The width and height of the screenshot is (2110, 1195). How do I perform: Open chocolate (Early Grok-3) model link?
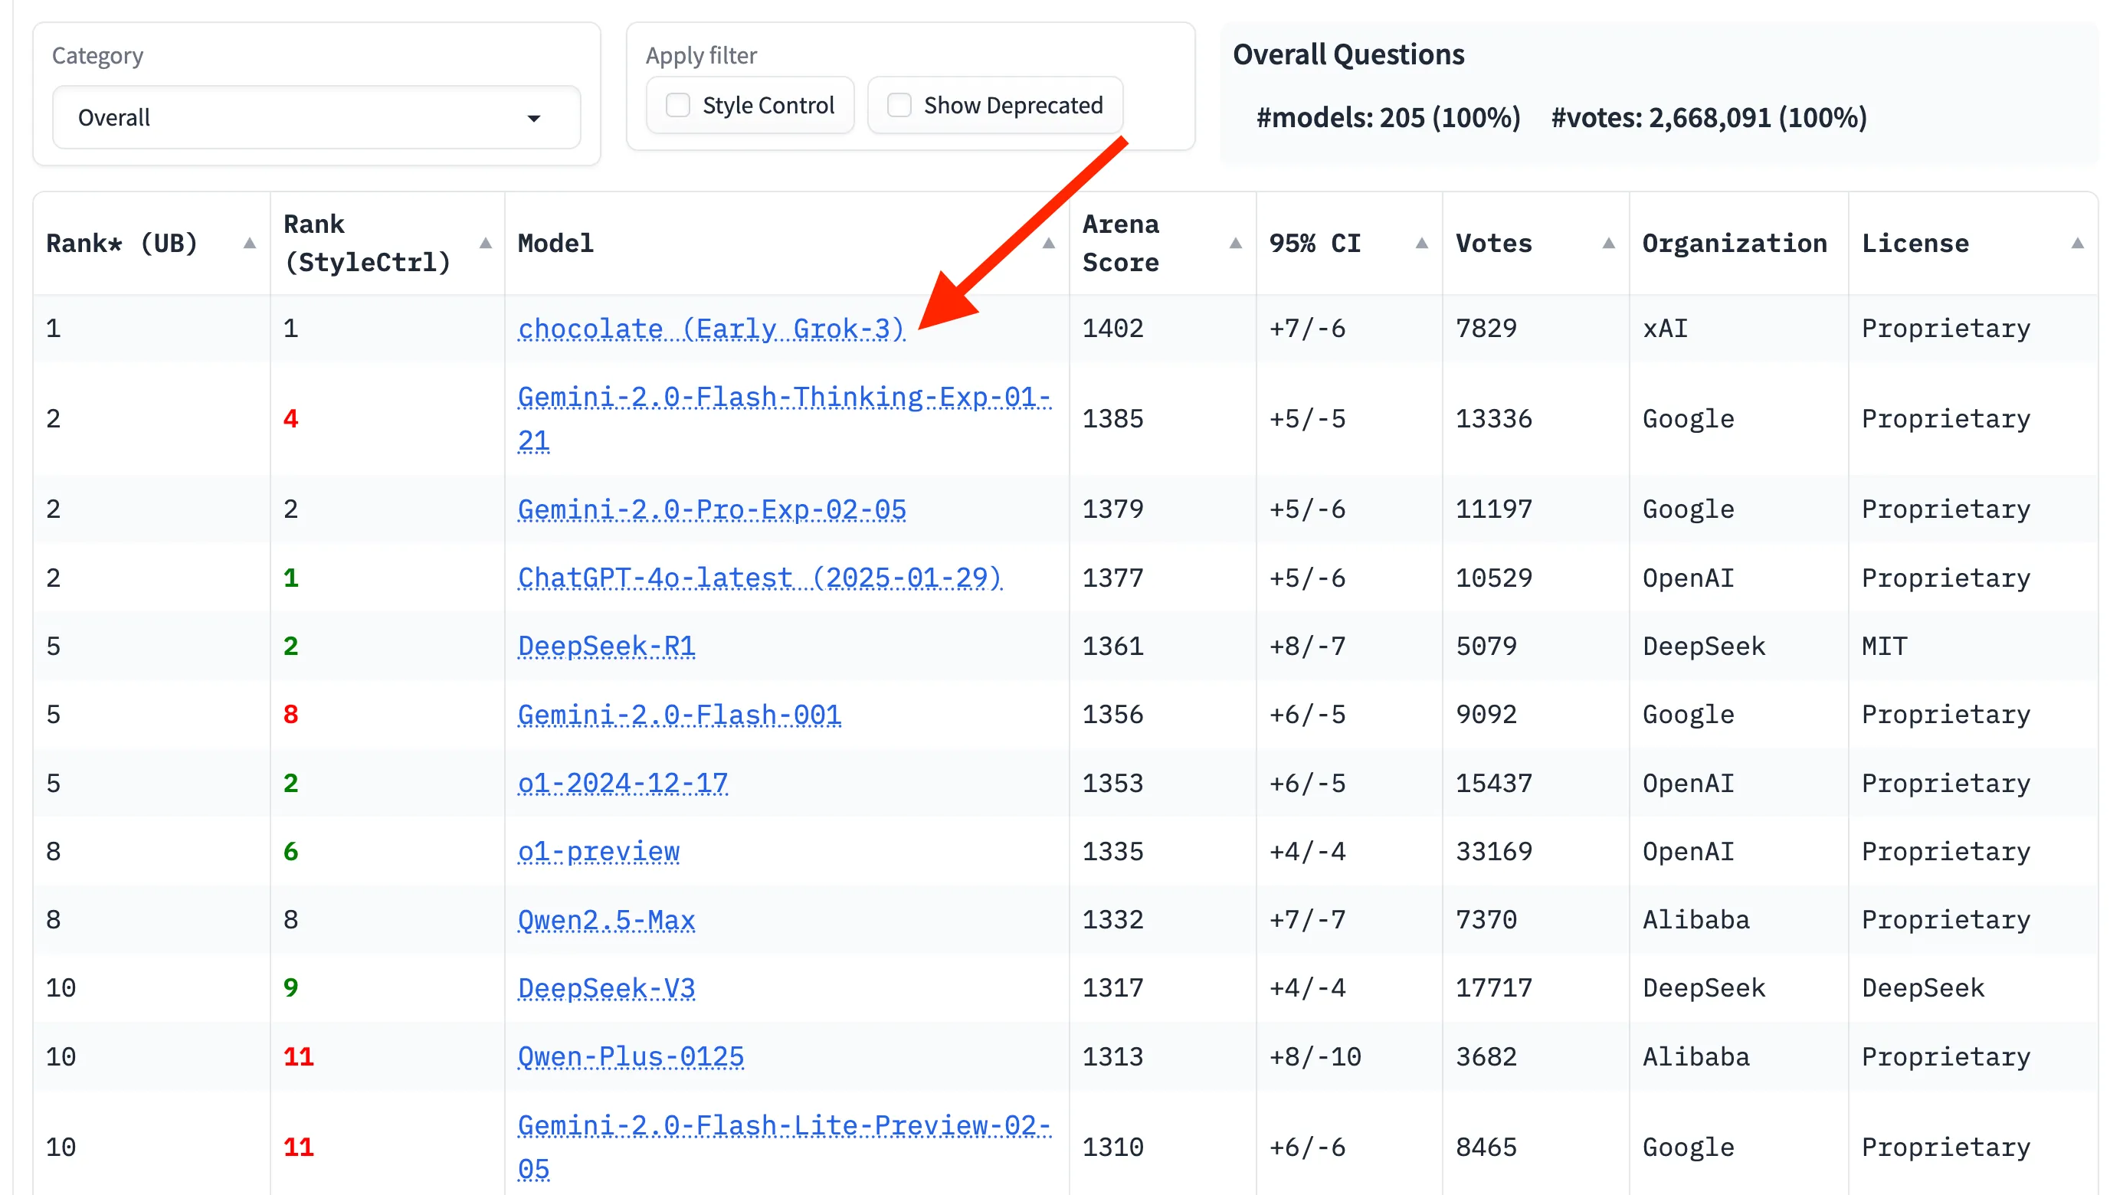pos(710,329)
